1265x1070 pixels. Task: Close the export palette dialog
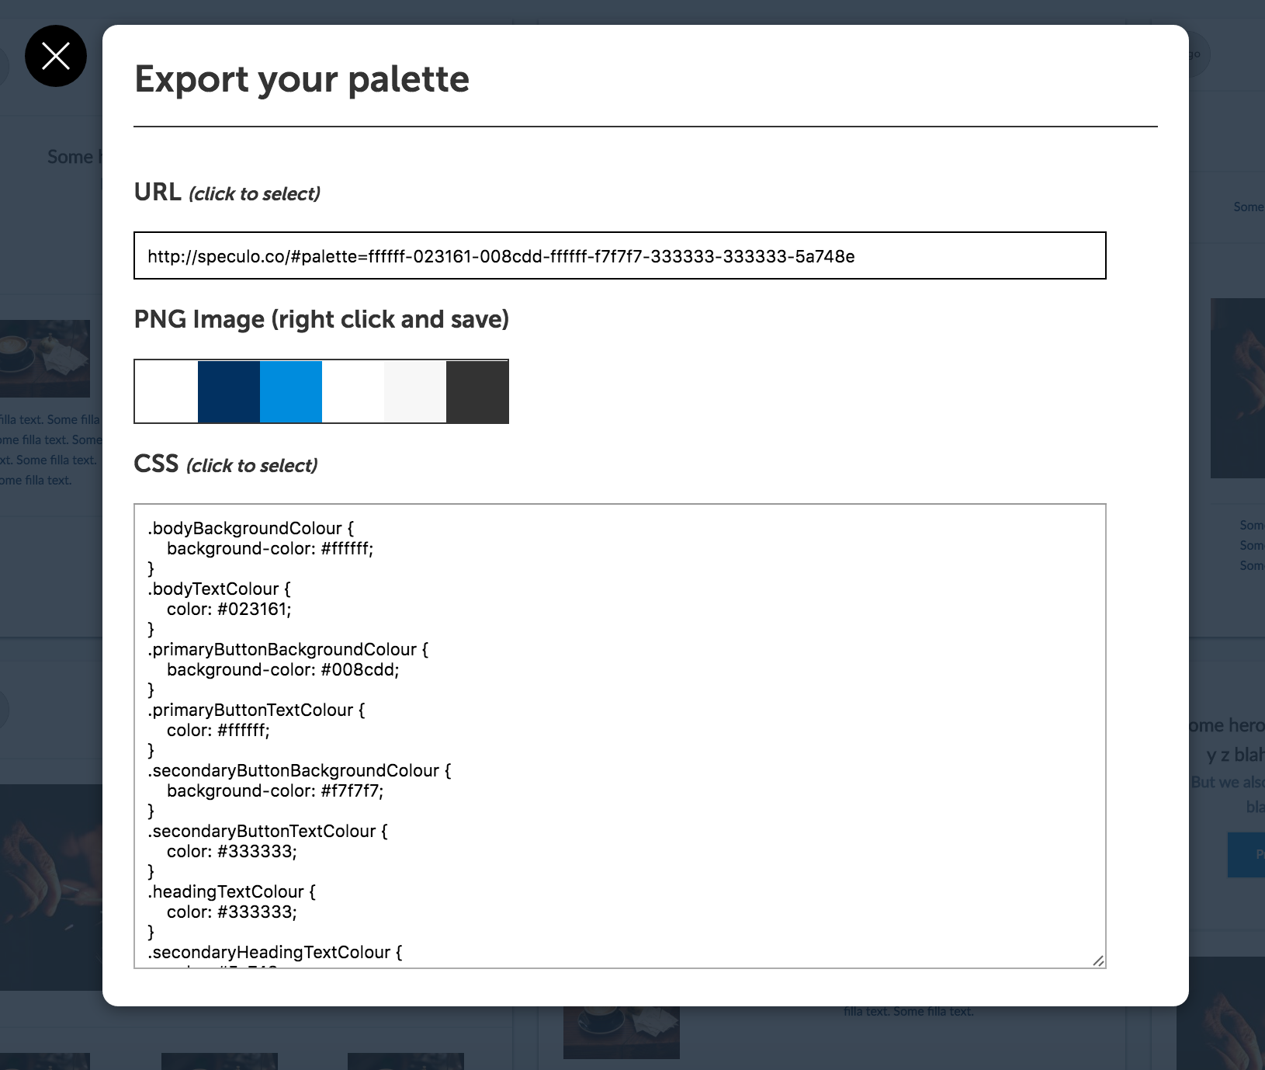click(x=55, y=56)
